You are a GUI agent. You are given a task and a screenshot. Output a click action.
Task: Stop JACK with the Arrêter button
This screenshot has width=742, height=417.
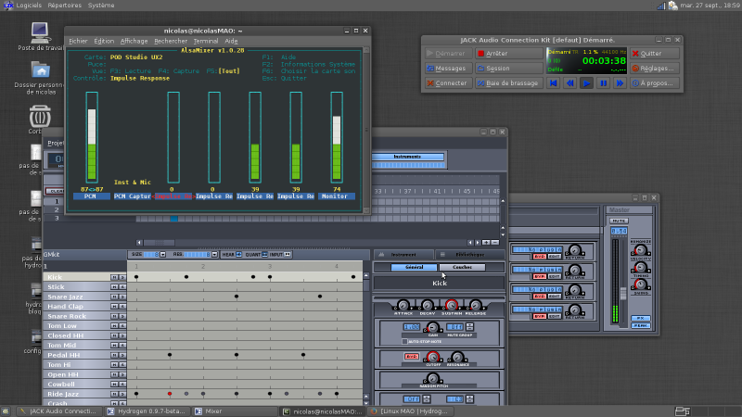click(508, 53)
